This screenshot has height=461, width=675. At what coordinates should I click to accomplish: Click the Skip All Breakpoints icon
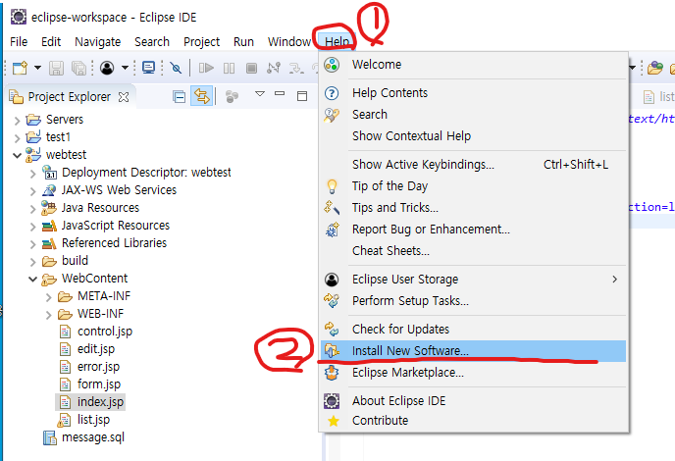pos(176,68)
